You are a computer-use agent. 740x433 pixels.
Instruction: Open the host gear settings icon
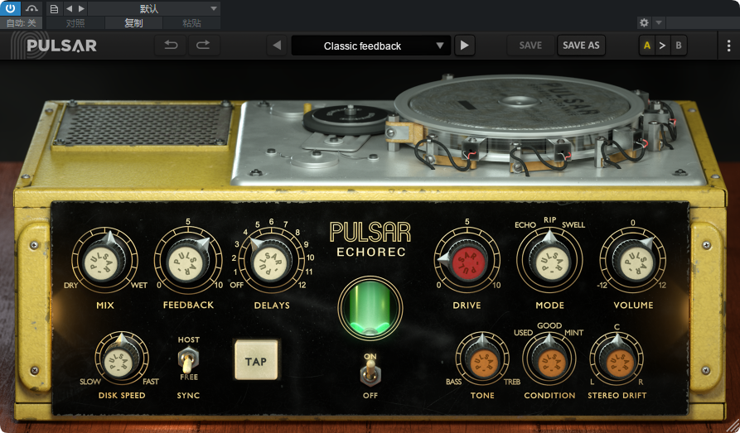tap(644, 22)
